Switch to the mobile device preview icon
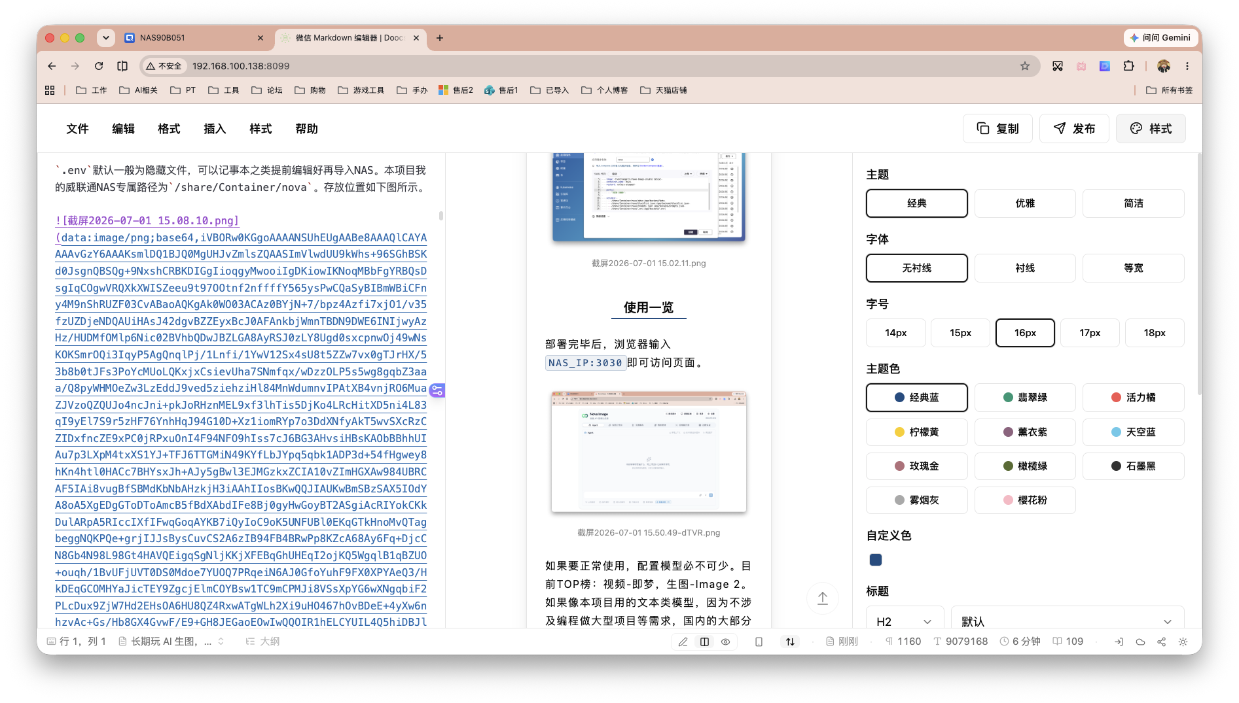 pyautogui.click(x=759, y=642)
